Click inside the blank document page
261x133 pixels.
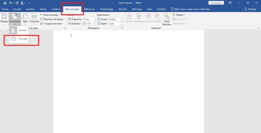coord(128,81)
